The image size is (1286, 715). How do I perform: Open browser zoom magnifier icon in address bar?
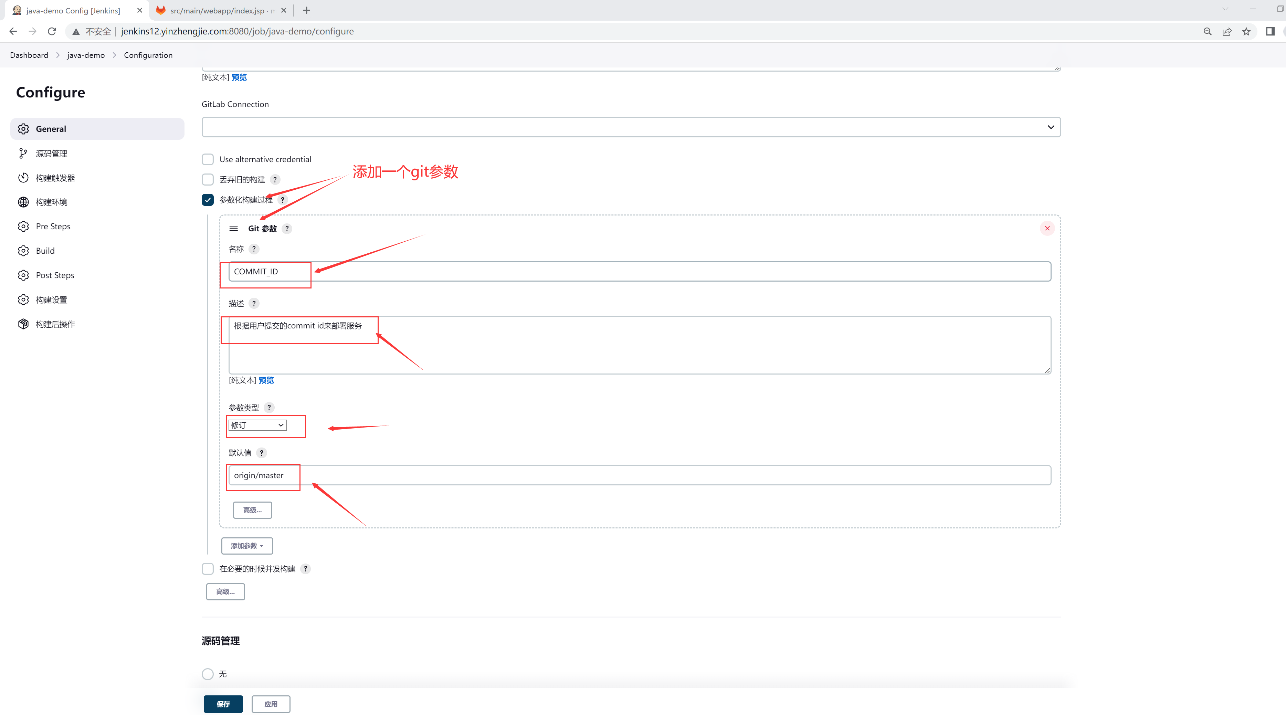coord(1207,31)
